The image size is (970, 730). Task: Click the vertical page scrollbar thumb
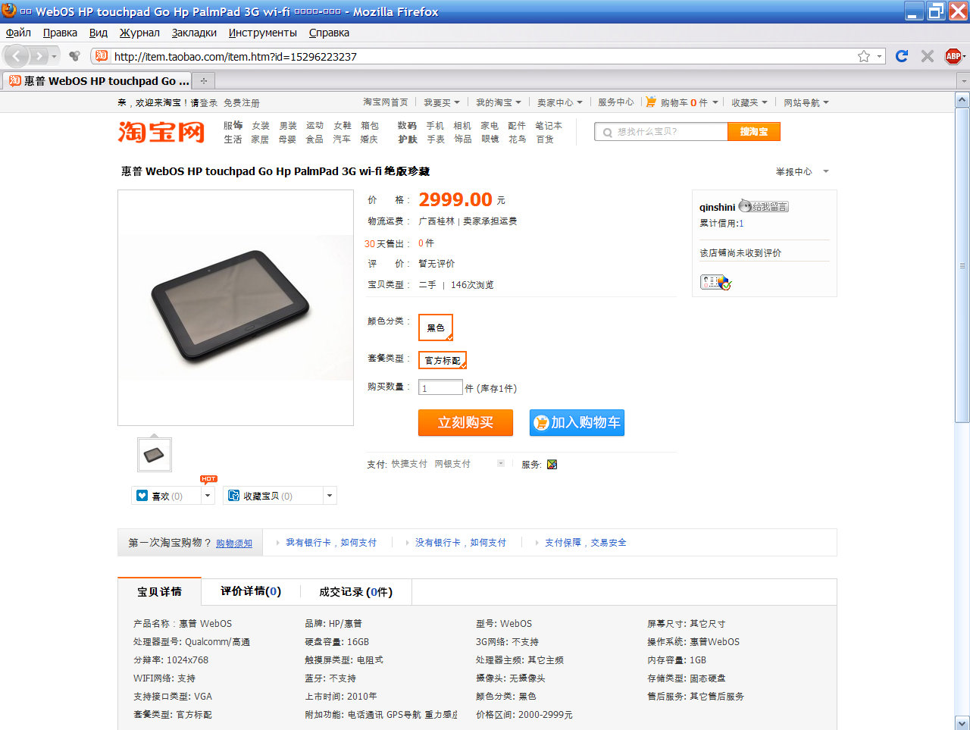pyautogui.click(x=962, y=265)
